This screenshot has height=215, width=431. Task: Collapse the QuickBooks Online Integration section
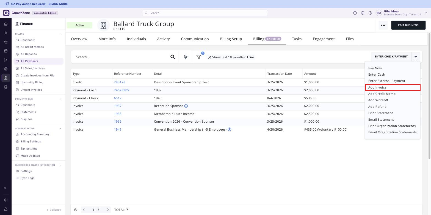pos(60,165)
